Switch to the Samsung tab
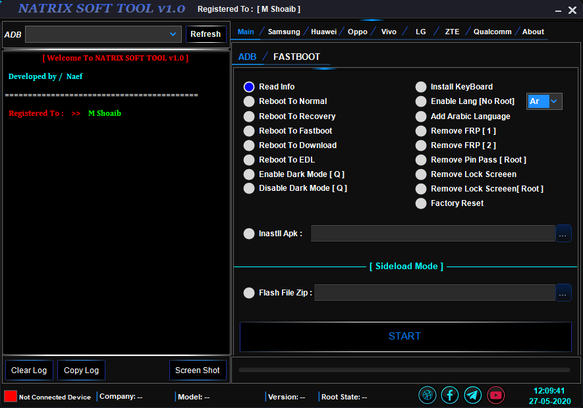583x408 pixels. tap(284, 32)
